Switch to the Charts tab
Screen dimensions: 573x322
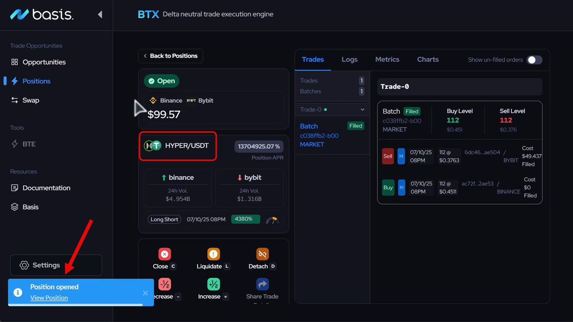428,60
